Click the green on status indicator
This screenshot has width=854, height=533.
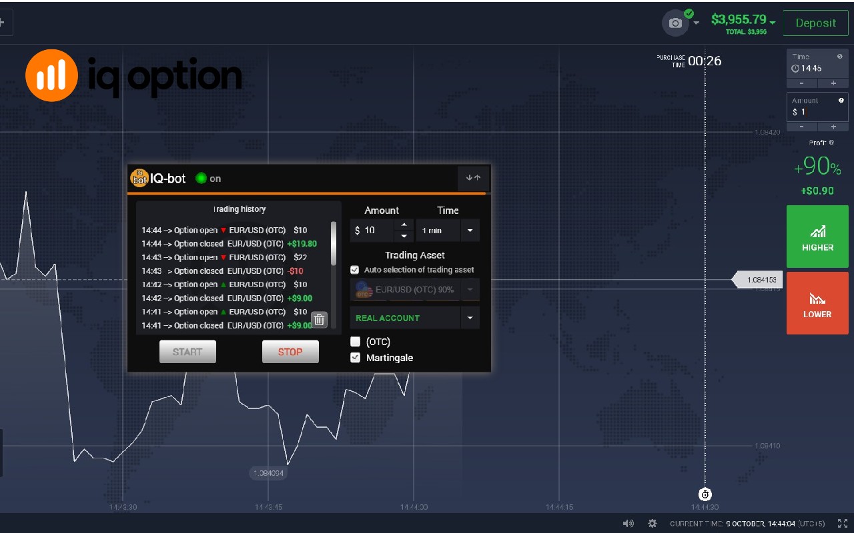(x=201, y=179)
